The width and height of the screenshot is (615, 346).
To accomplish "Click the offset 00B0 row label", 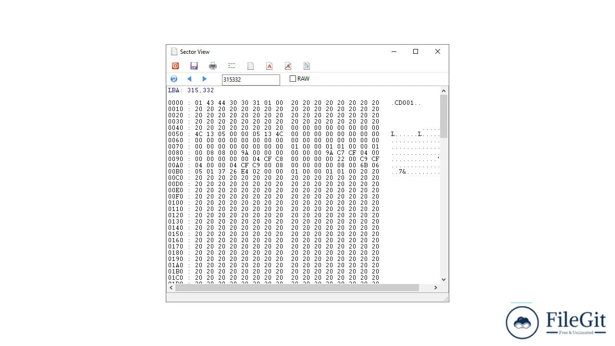I will (175, 172).
